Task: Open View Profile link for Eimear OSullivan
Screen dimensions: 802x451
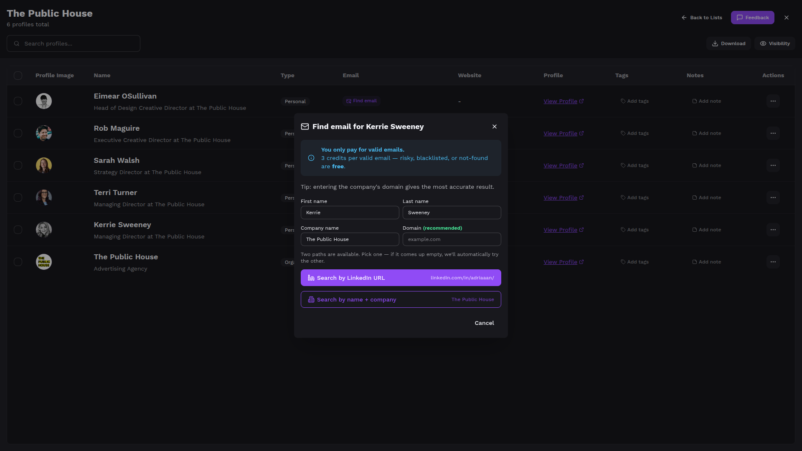Action: tap(563, 101)
